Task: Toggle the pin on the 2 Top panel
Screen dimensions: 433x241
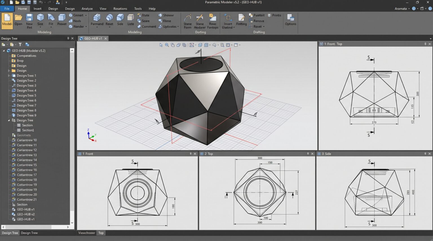Action: [308, 154]
